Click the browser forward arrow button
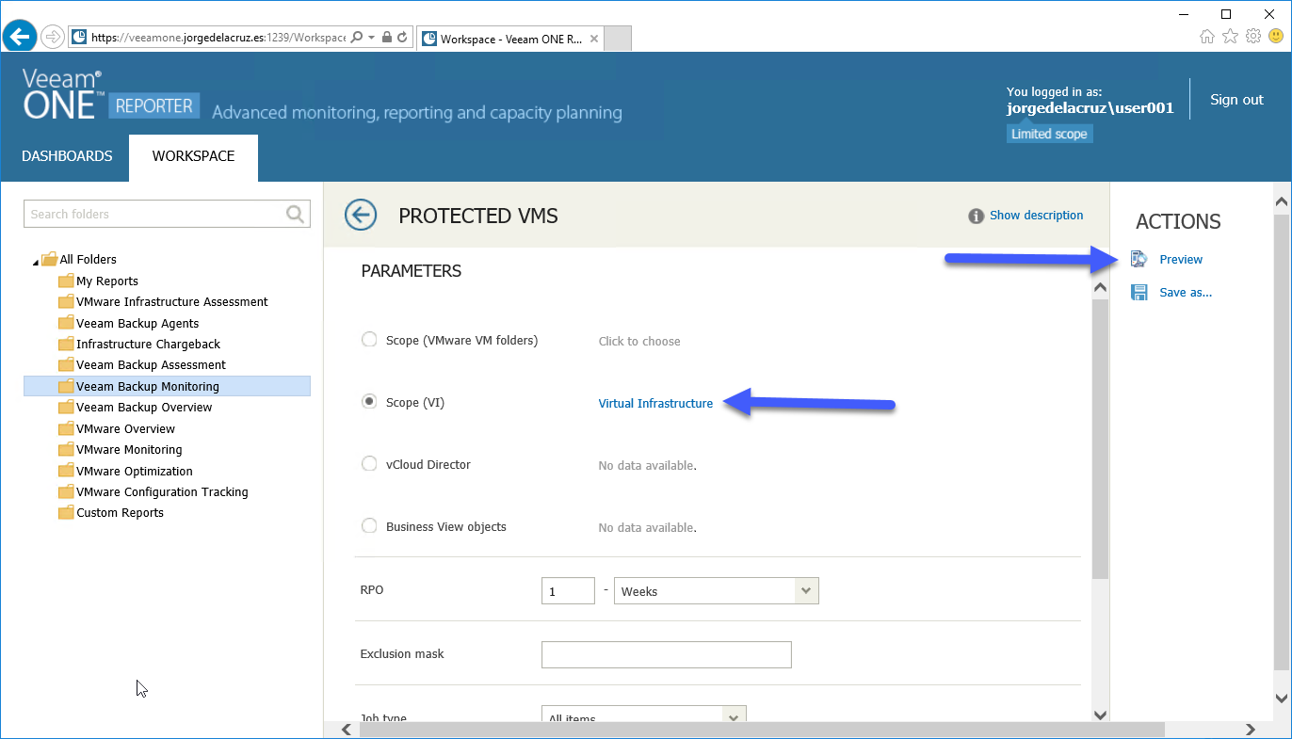 coord(53,38)
